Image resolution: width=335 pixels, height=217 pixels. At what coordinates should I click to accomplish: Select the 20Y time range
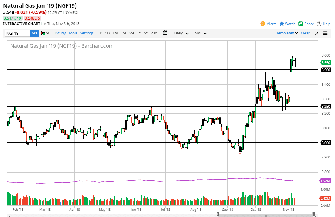pos(154,33)
